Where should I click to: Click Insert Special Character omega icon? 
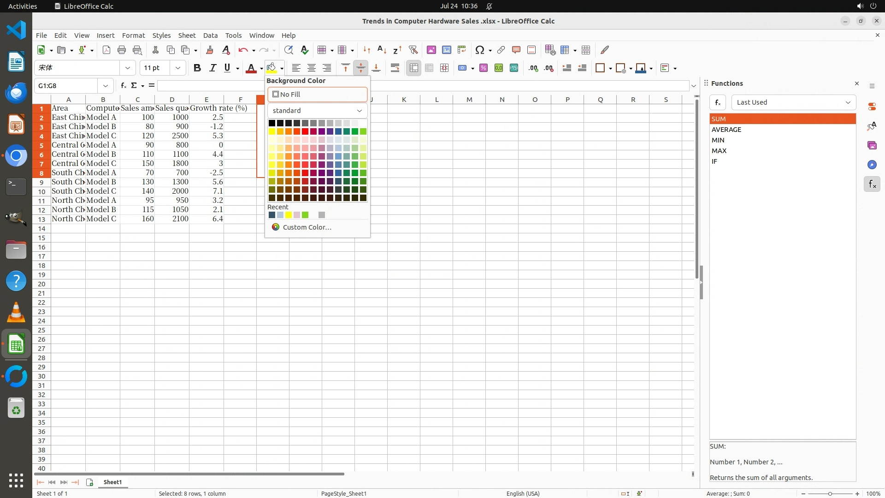[480, 50]
